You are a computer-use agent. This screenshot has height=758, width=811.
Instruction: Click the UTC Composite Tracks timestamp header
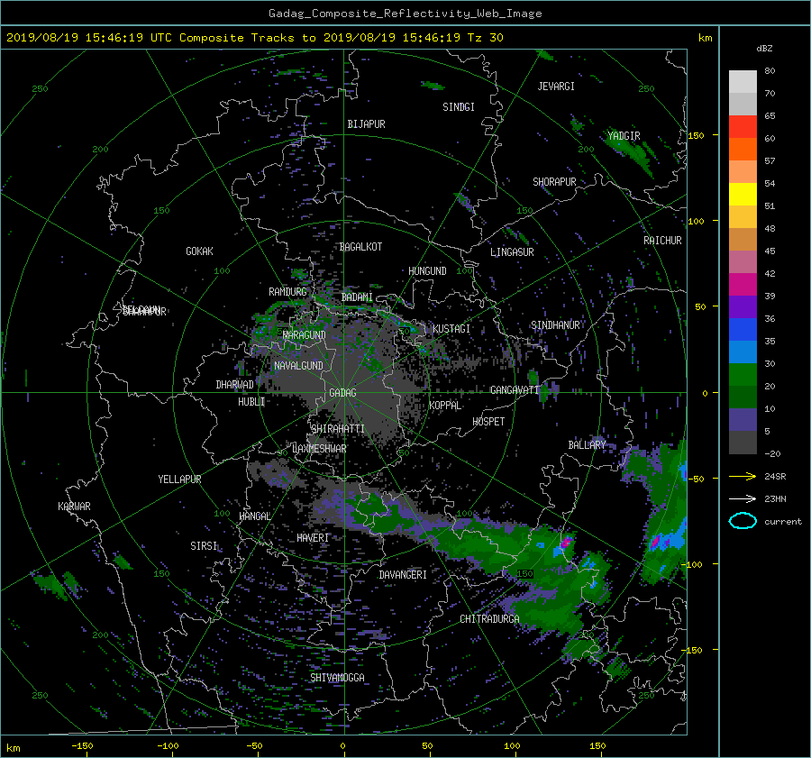coord(254,38)
